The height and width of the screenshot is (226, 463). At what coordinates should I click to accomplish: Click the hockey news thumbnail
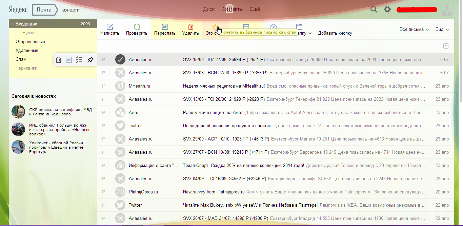(18, 147)
